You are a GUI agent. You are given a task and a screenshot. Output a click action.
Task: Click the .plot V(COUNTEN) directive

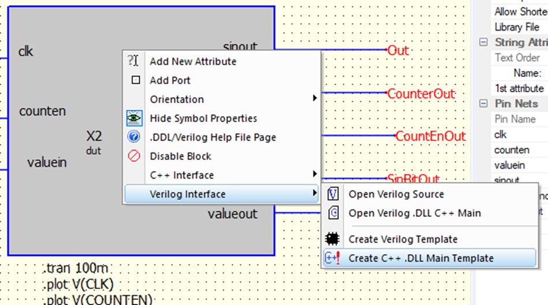98,299
